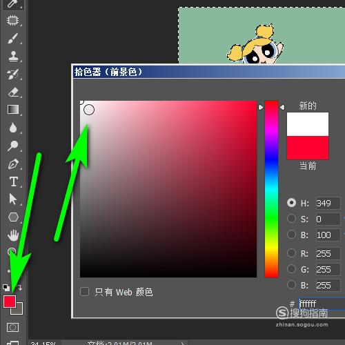Select the Blur (water drop) tool
This screenshot has height=345, width=345.
tap(13, 128)
